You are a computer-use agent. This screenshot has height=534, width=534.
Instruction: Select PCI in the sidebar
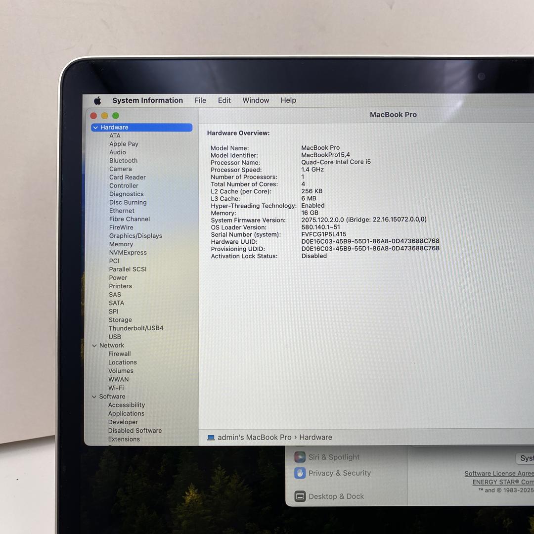114,261
